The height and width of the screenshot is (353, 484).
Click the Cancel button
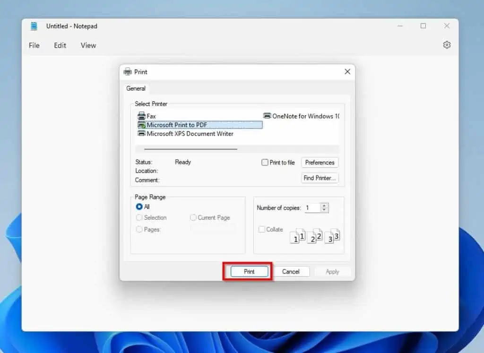291,272
